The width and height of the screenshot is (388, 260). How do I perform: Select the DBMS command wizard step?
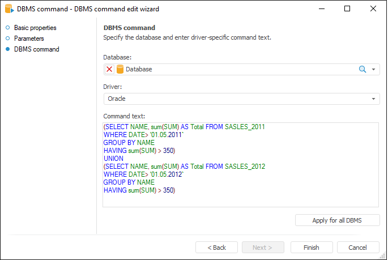[36, 49]
